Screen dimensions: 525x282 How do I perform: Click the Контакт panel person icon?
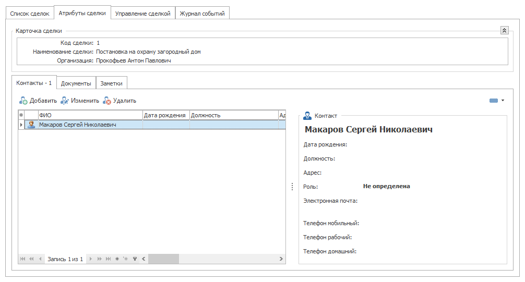coord(307,116)
